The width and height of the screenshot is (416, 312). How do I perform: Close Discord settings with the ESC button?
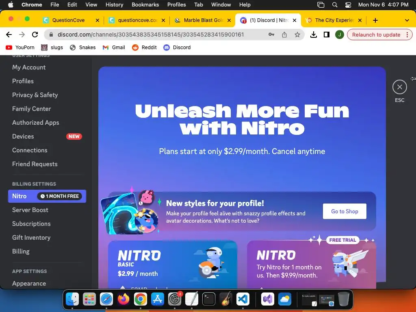(400, 87)
